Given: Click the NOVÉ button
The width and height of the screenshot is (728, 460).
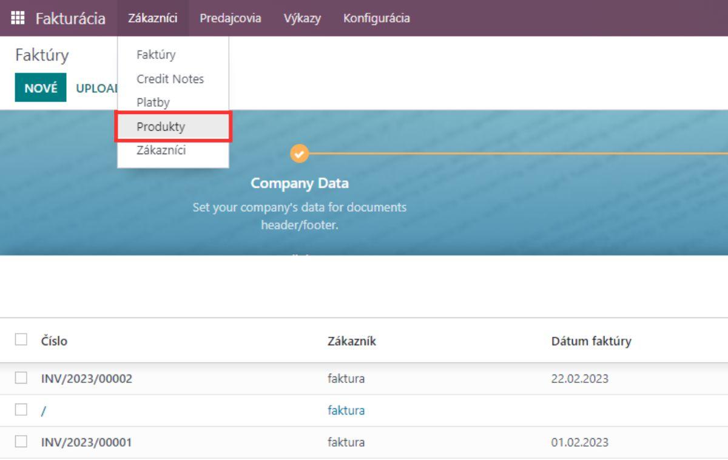Looking at the screenshot, I should click(x=41, y=88).
